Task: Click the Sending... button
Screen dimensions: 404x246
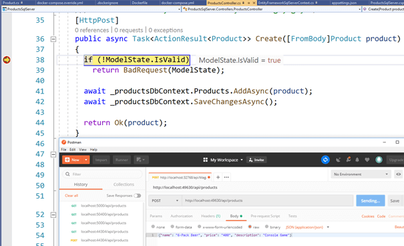Action: tap(371, 201)
